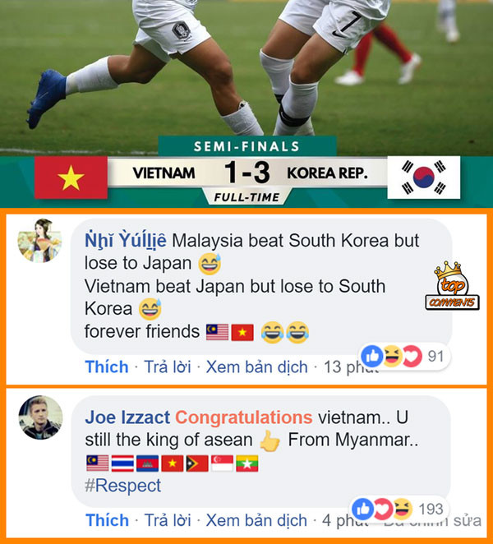This screenshot has height=544, width=493.
Task: Open the first commenter's avatar
Action: point(40,240)
